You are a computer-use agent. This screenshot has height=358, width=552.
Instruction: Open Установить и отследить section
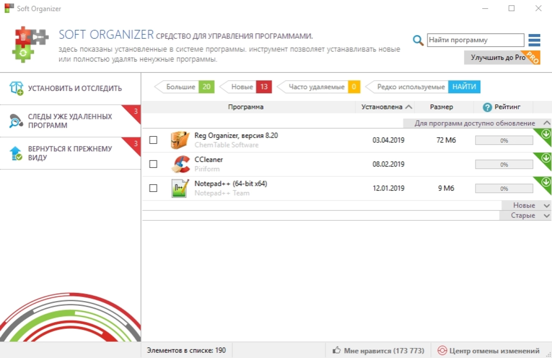(x=70, y=88)
